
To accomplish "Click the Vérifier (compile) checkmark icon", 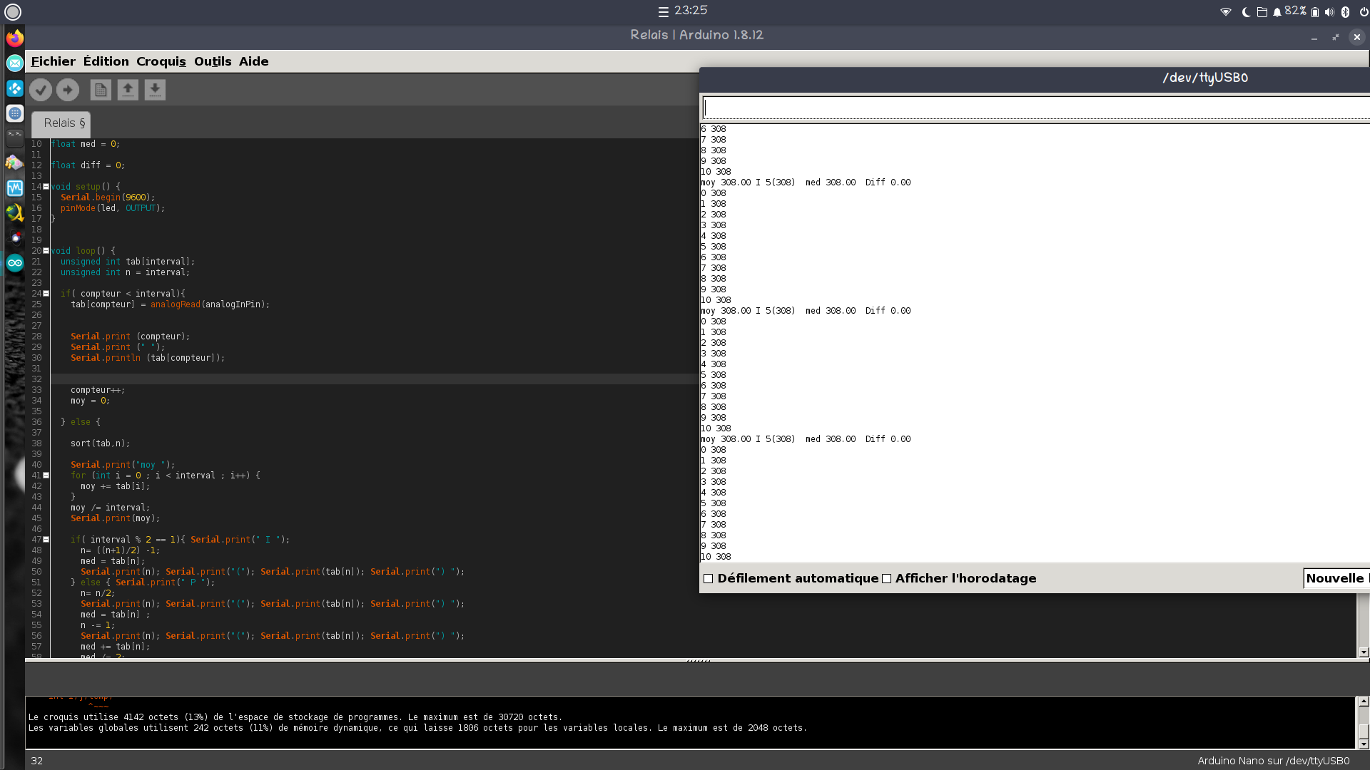I will pyautogui.click(x=41, y=89).
